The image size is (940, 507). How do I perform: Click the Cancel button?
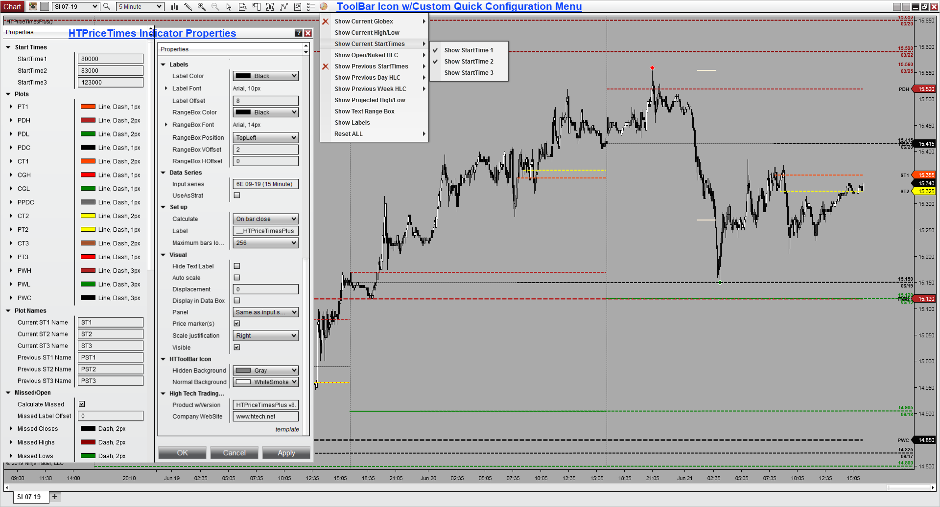point(234,453)
